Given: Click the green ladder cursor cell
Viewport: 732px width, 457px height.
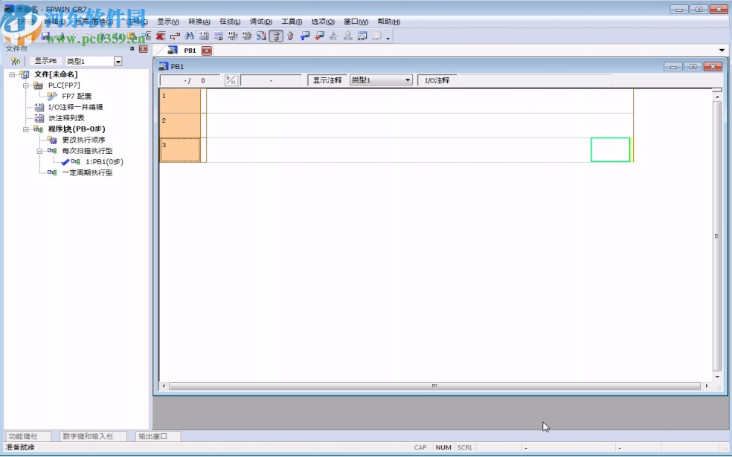Looking at the screenshot, I should [x=610, y=149].
